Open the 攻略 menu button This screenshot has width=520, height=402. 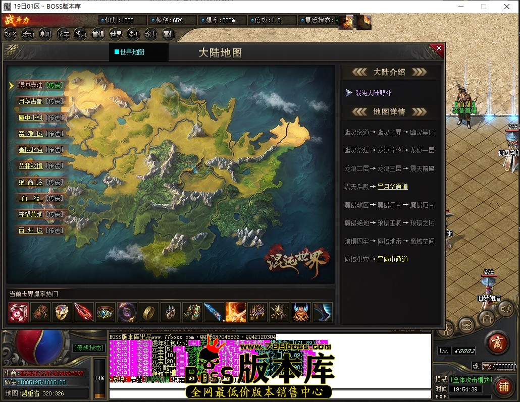[x=10, y=34]
